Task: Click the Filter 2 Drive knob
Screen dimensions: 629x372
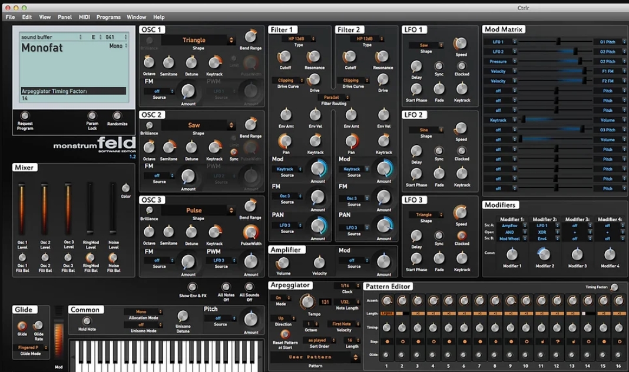Action: (x=383, y=79)
